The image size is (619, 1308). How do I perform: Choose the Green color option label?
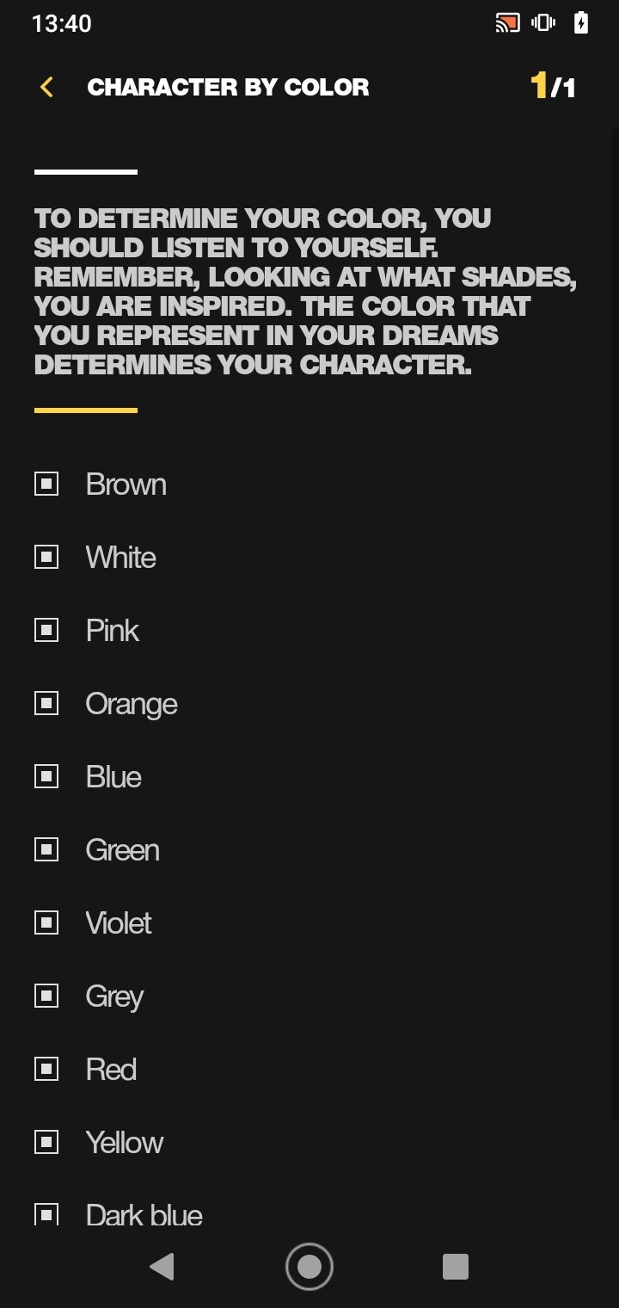coord(123,850)
